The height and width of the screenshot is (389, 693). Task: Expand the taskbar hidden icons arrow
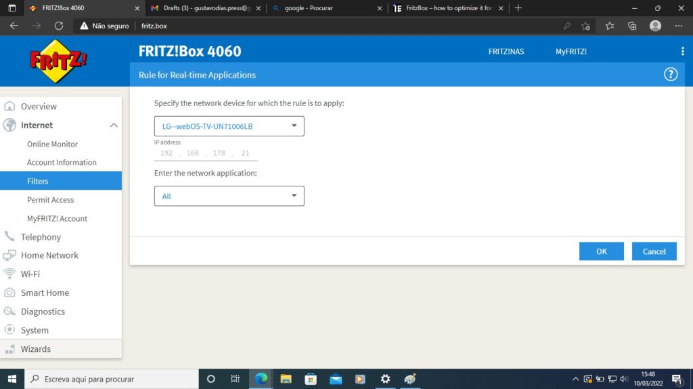575,378
